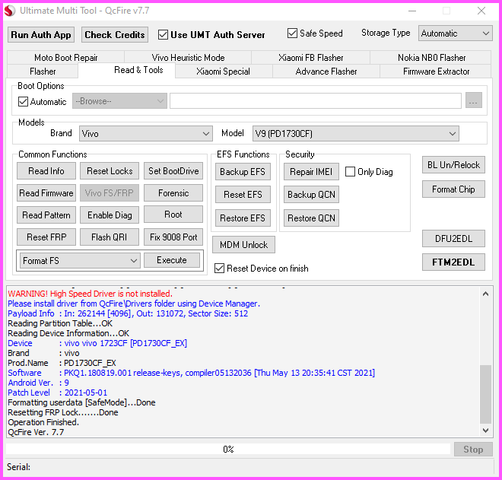Click the MDM Unlock button

243,245
